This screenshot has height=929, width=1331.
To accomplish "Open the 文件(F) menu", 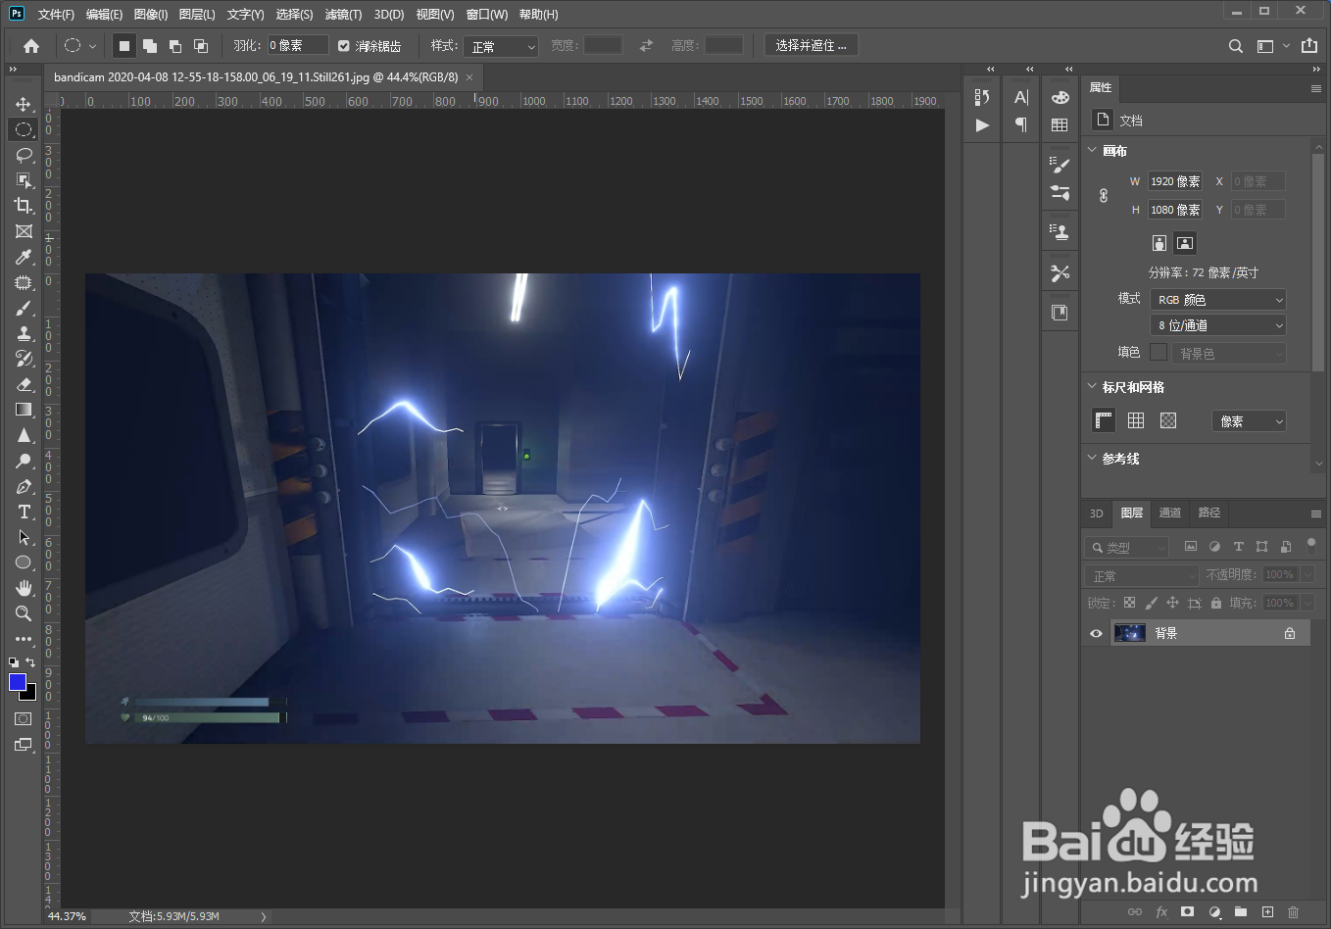I will [56, 14].
